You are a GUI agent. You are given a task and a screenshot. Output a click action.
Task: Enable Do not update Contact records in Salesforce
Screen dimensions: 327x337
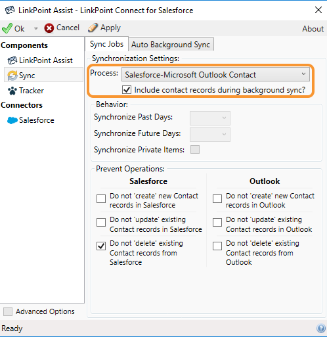coord(101,222)
